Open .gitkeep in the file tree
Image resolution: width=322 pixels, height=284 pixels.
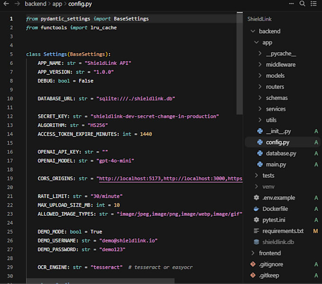click(x=269, y=275)
